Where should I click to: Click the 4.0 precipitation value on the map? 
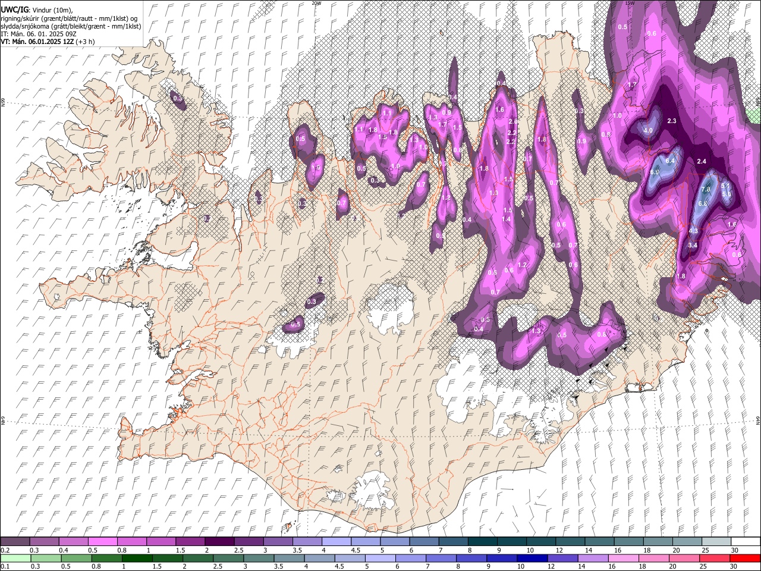648,130
